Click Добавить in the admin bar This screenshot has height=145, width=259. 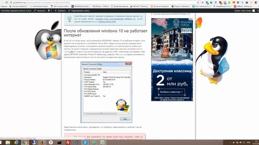point(60,11)
